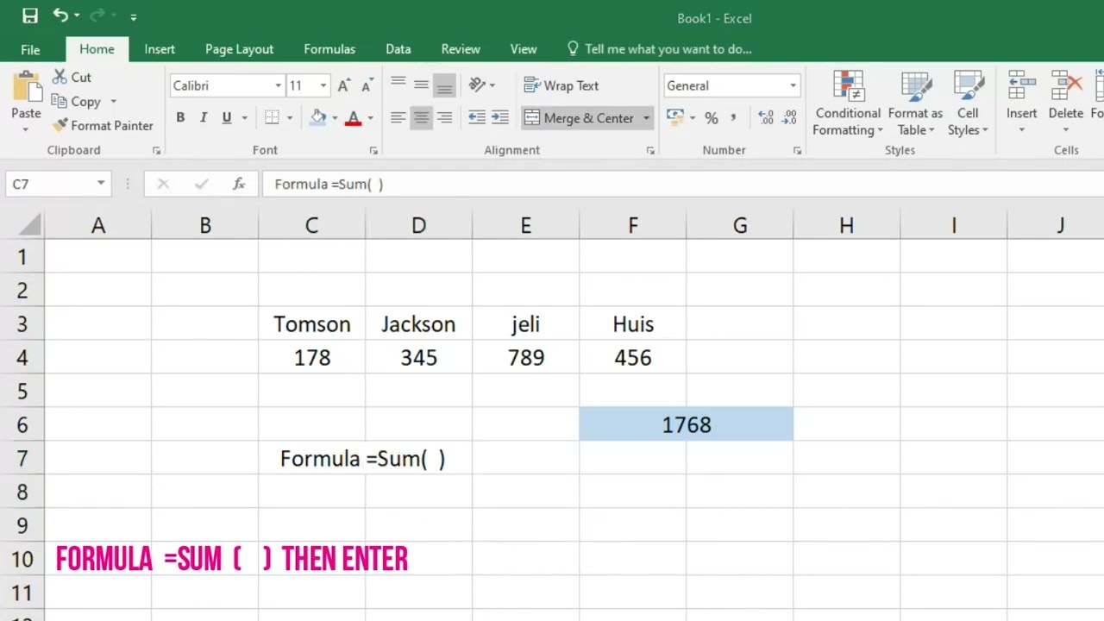The image size is (1104, 621).
Task: Open the File tab
Action: click(30, 49)
